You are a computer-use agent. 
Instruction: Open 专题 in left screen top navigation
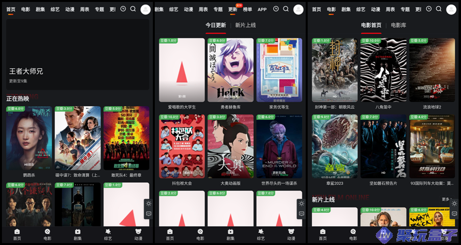(99, 9)
